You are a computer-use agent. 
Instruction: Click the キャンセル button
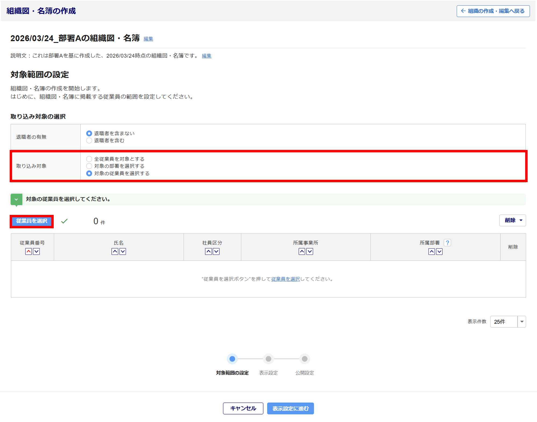[x=243, y=408]
